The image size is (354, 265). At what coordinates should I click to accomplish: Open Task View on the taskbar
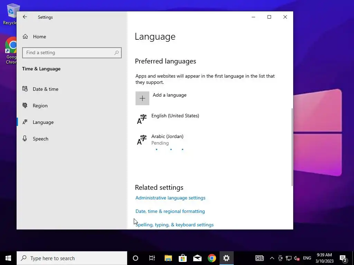152,258
